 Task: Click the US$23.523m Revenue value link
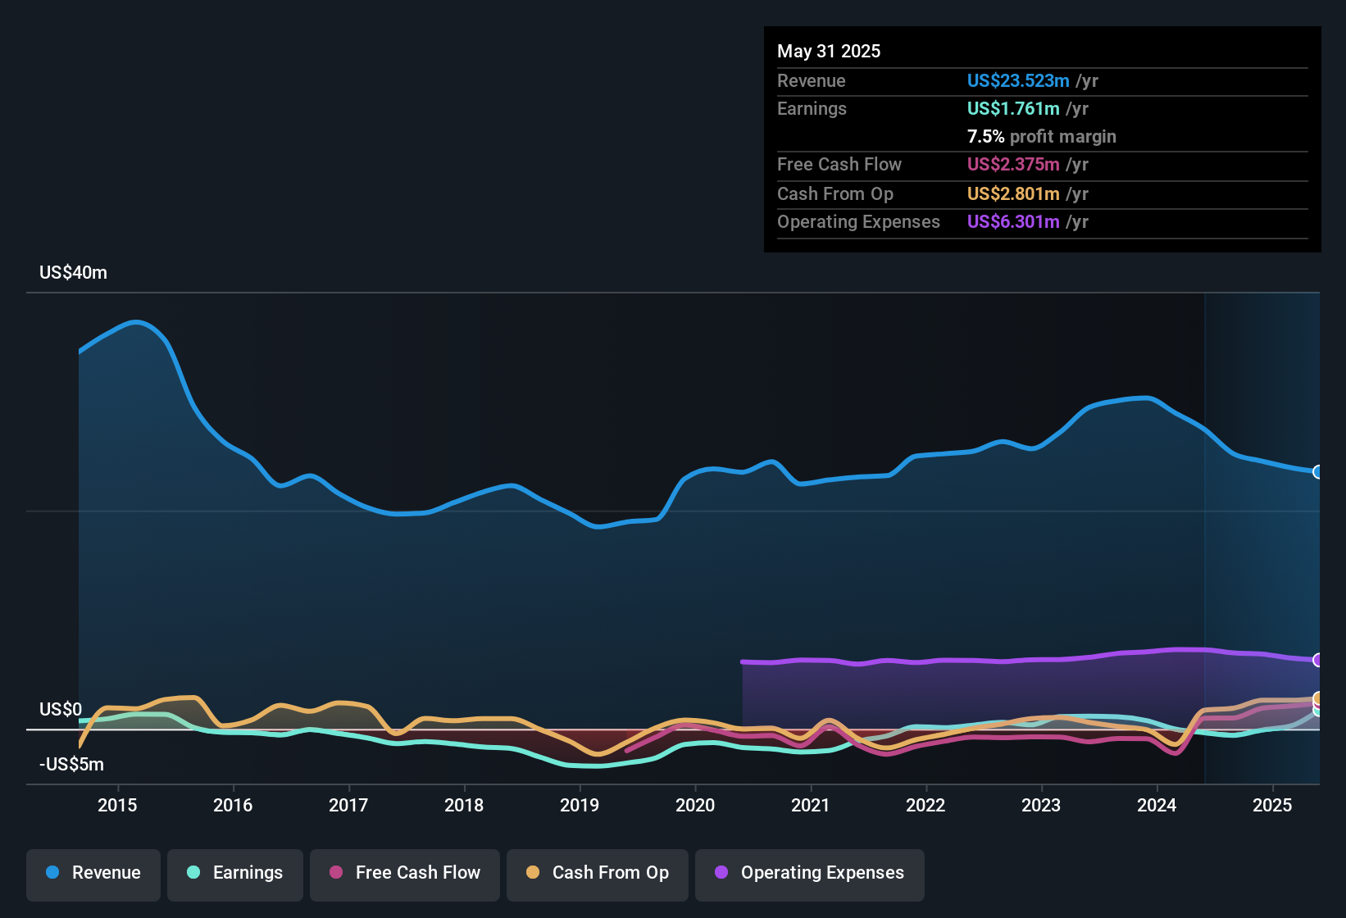click(1017, 80)
